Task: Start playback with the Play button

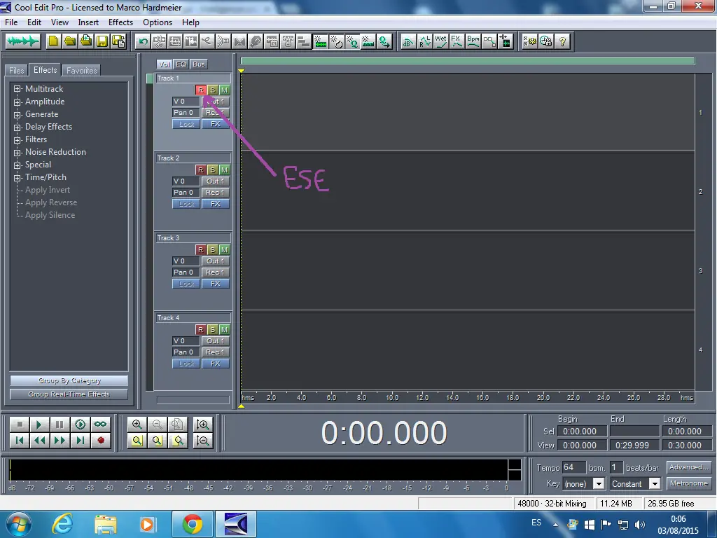Action: pos(39,425)
